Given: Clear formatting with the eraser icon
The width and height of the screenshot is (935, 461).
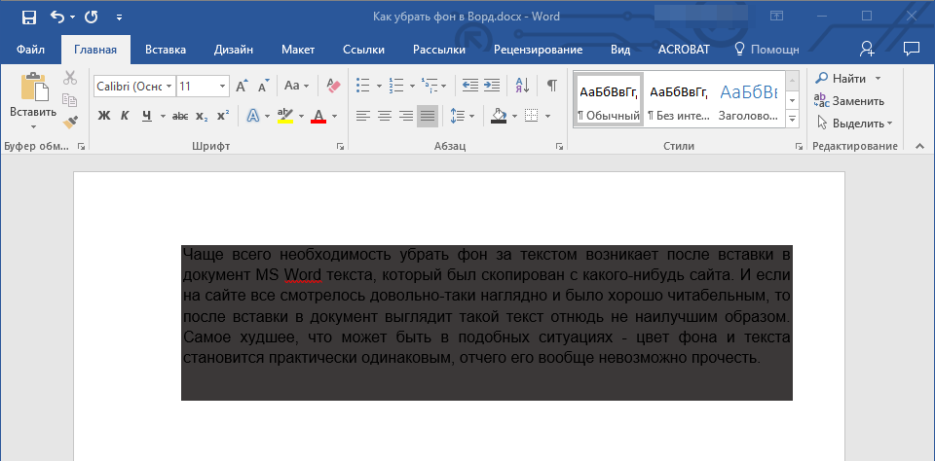Looking at the screenshot, I should click(334, 86).
